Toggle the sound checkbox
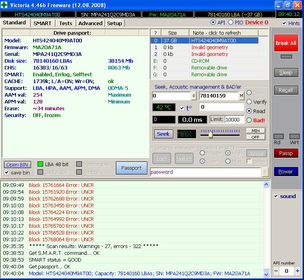304x280 pixels. point(276,196)
